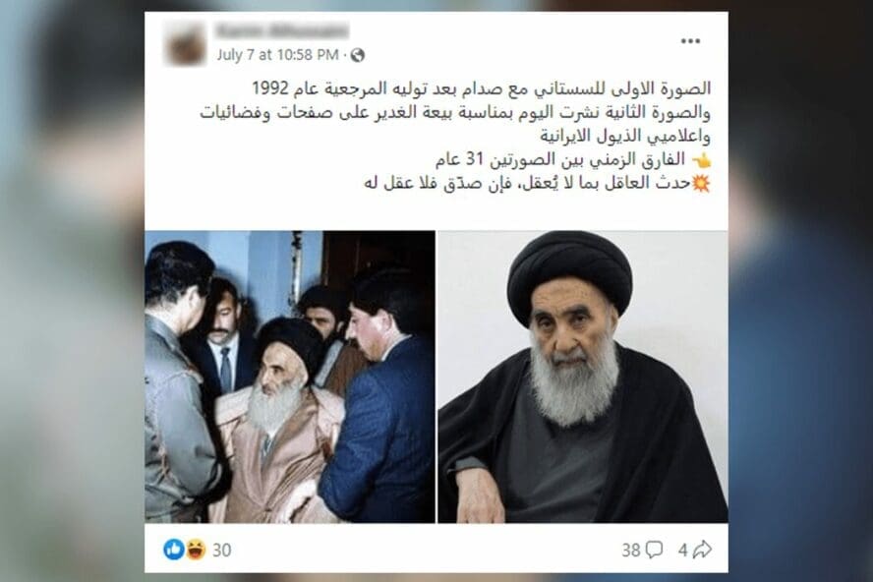Click the line with the number 31
This screenshot has width=873, height=582.
[573, 160]
